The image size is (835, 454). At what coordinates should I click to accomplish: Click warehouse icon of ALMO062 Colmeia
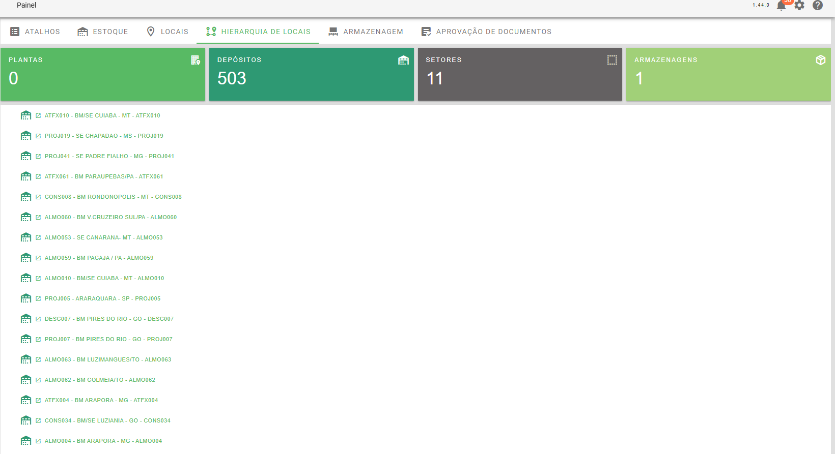pos(26,380)
